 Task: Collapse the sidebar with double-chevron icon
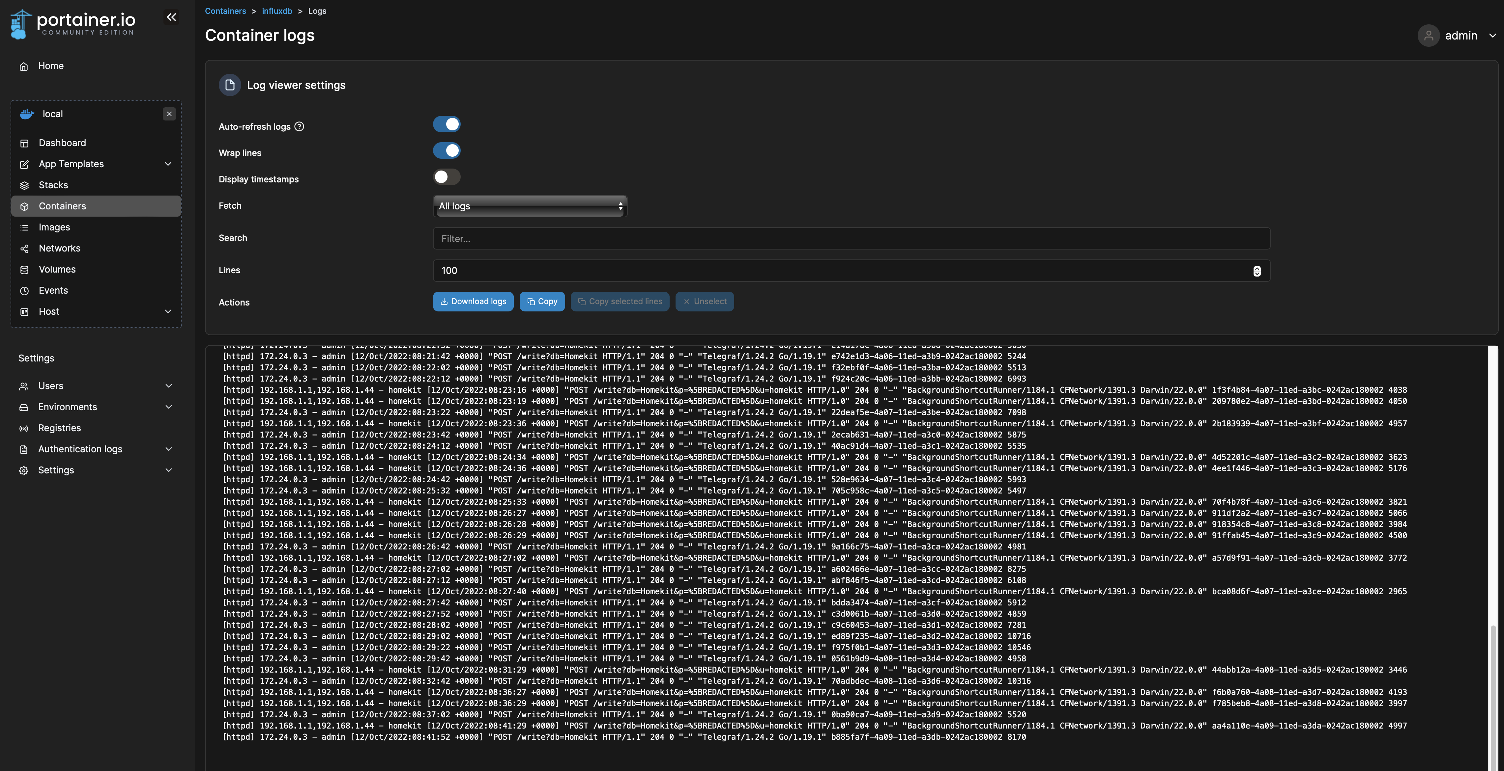[171, 17]
